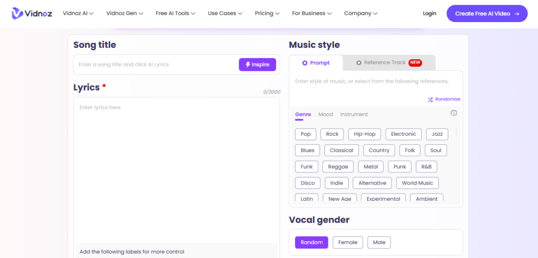Image resolution: width=538 pixels, height=258 pixels.
Task: Pick the Blues genre tag
Action: coord(307,150)
